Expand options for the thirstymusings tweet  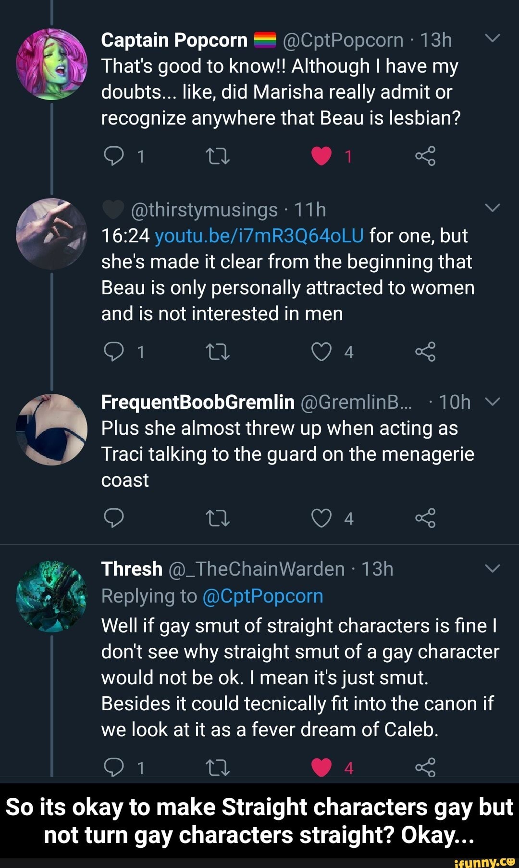(x=493, y=208)
